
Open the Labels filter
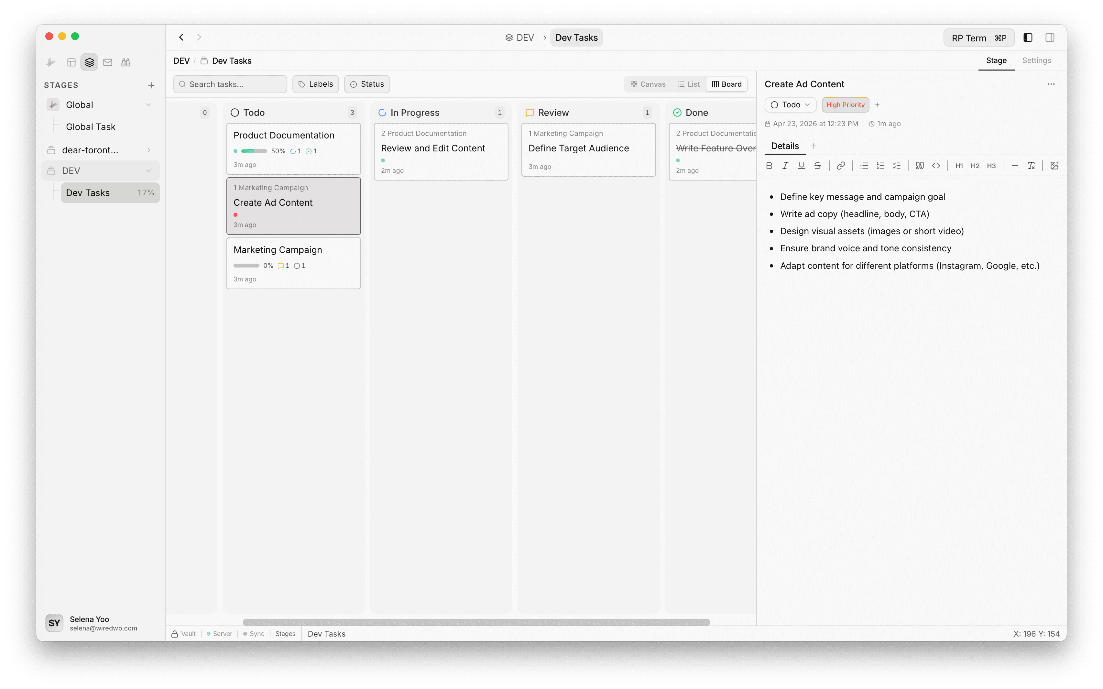tap(316, 84)
